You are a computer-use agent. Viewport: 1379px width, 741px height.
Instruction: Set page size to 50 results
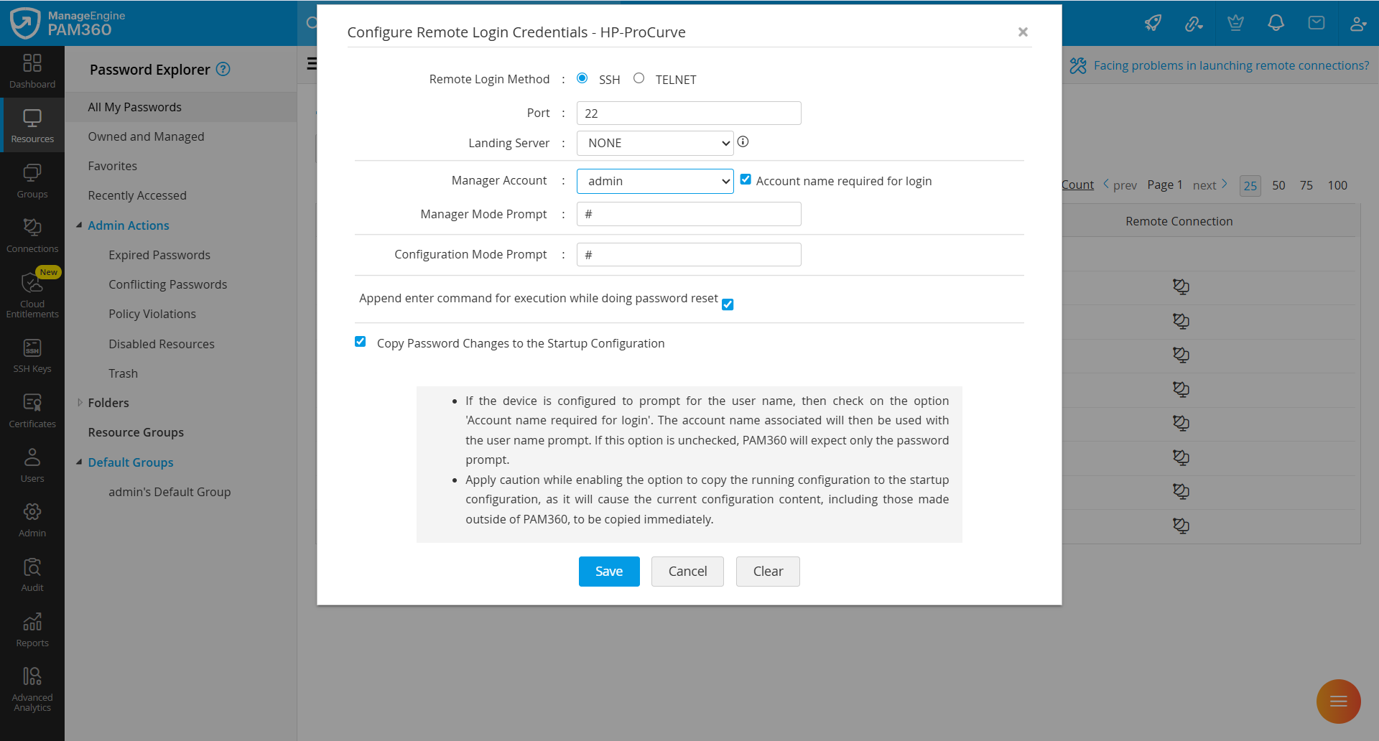(x=1278, y=185)
